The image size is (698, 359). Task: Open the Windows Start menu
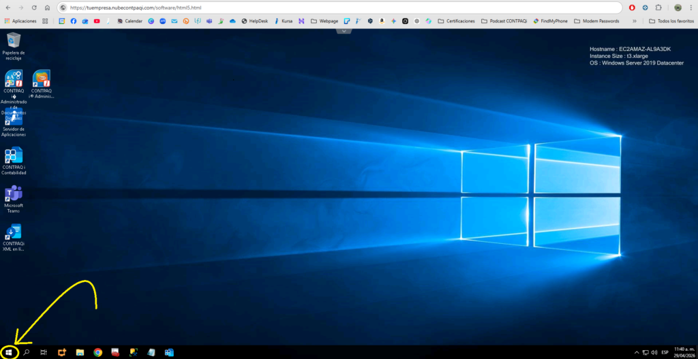tap(9, 352)
